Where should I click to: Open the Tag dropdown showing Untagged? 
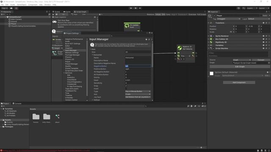tap(228, 19)
